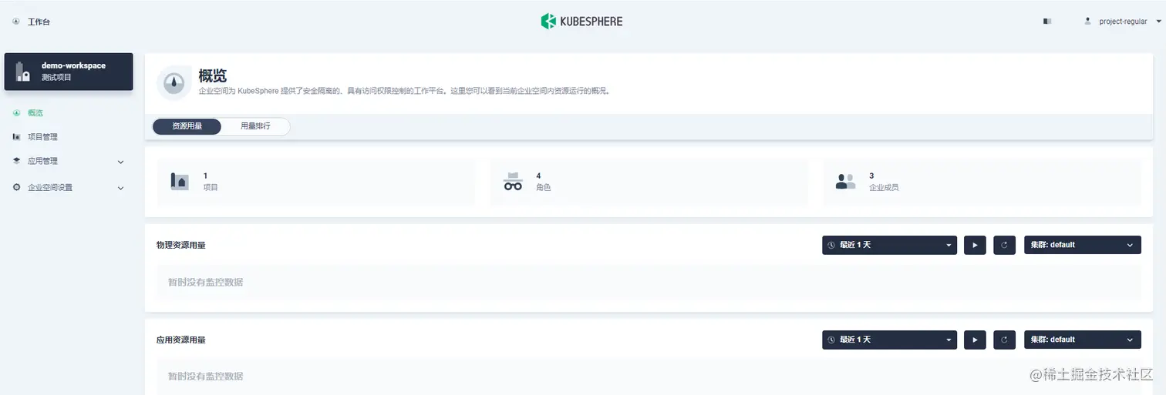Open 集群: default dropdown for 物理资源用量
Screen dimensions: 1166x395
tap(1082, 245)
